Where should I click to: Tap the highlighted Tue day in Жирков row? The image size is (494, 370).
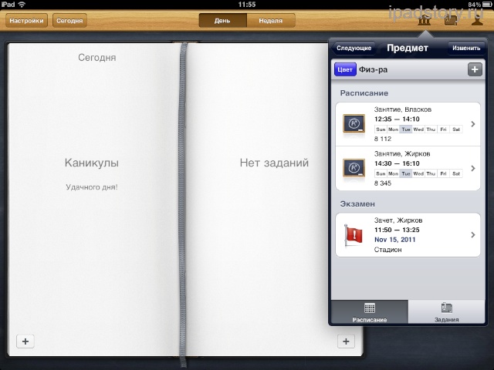[406, 173]
